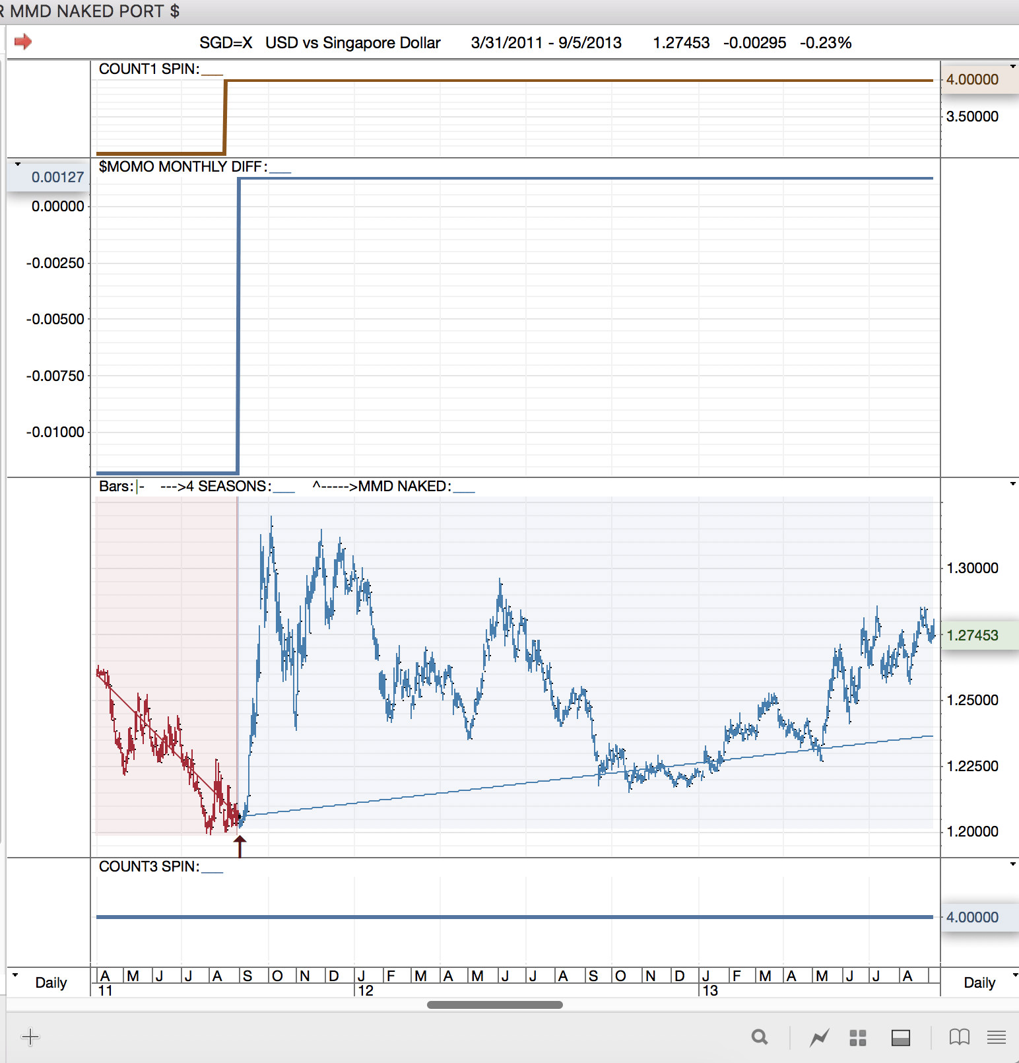The height and width of the screenshot is (1063, 1019).
Task: Click the 4 SEASONS study label
Action: 226,487
